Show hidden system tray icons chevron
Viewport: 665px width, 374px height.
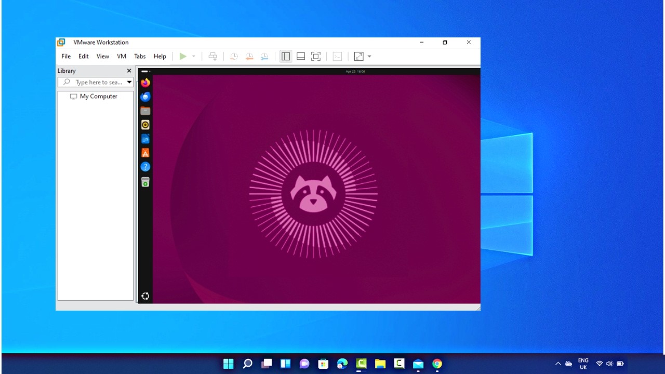pyautogui.click(x=558, y=364)
